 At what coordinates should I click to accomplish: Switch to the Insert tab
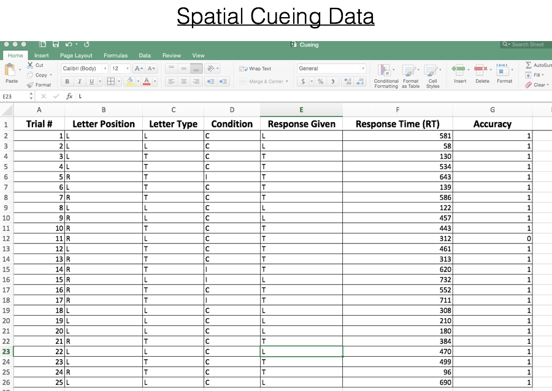[x=42, y=55]
